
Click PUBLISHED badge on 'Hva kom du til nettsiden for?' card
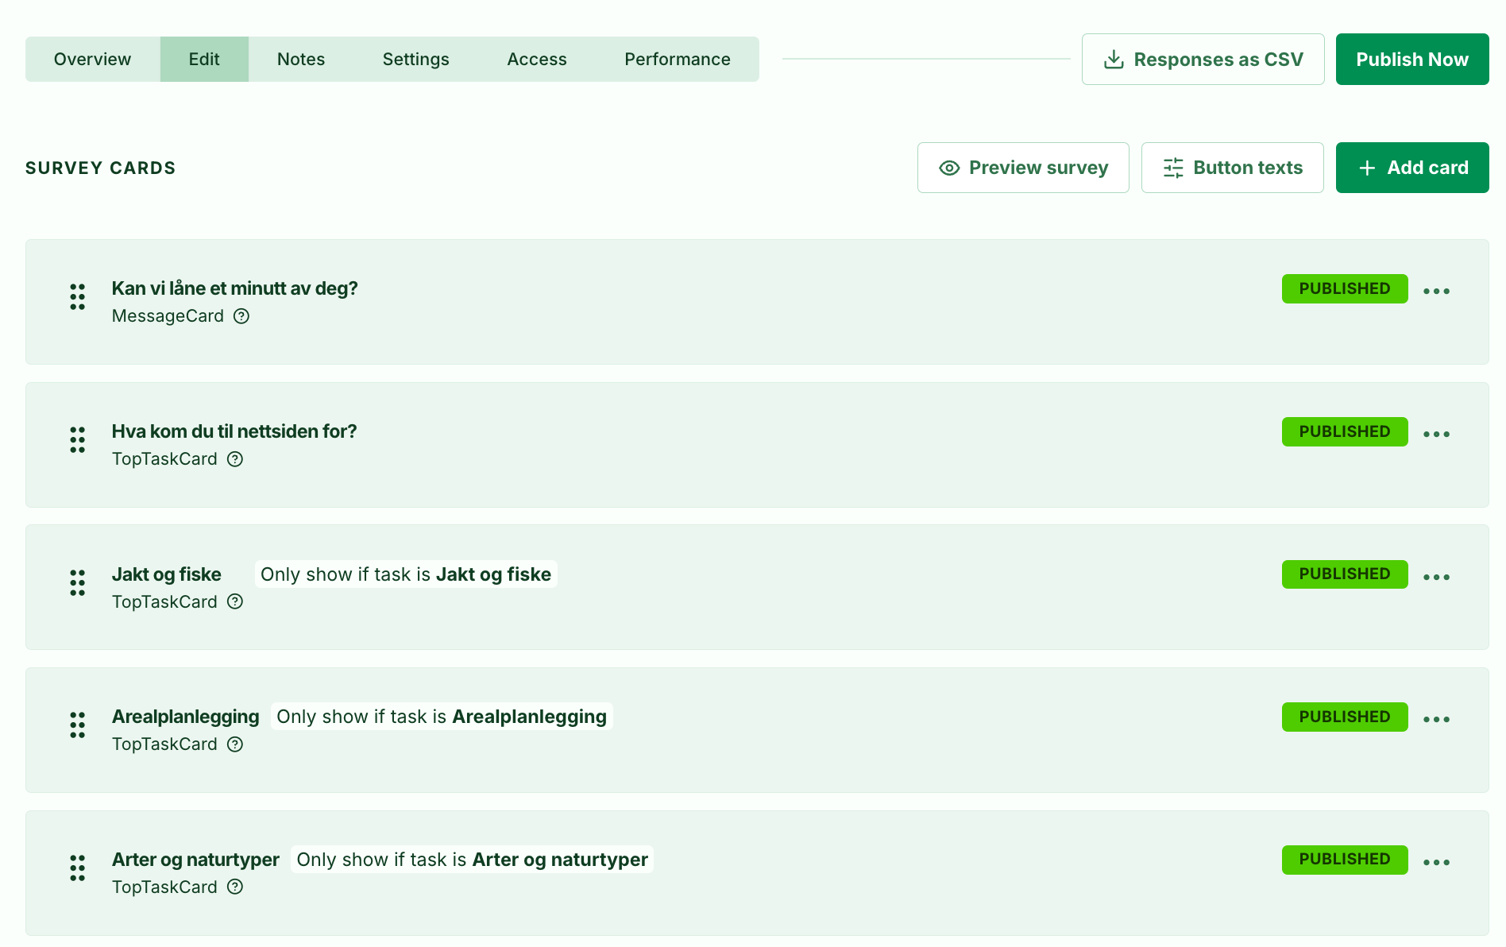(x=1345, y=431)
